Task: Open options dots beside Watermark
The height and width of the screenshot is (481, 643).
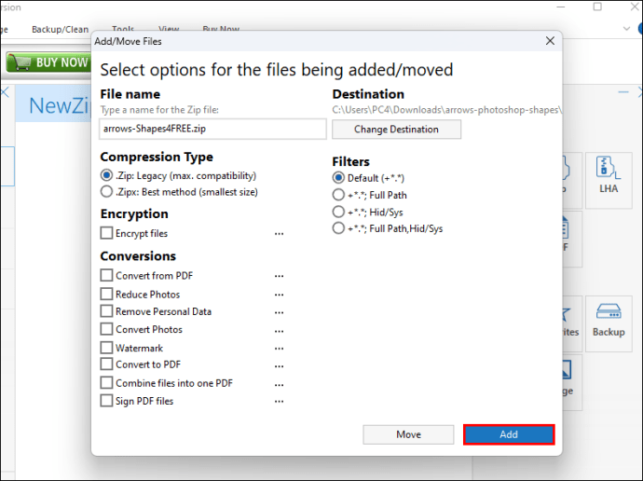Action: 279,348
